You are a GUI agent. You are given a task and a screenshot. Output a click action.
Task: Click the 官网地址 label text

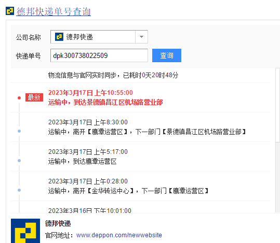(59, 235)
